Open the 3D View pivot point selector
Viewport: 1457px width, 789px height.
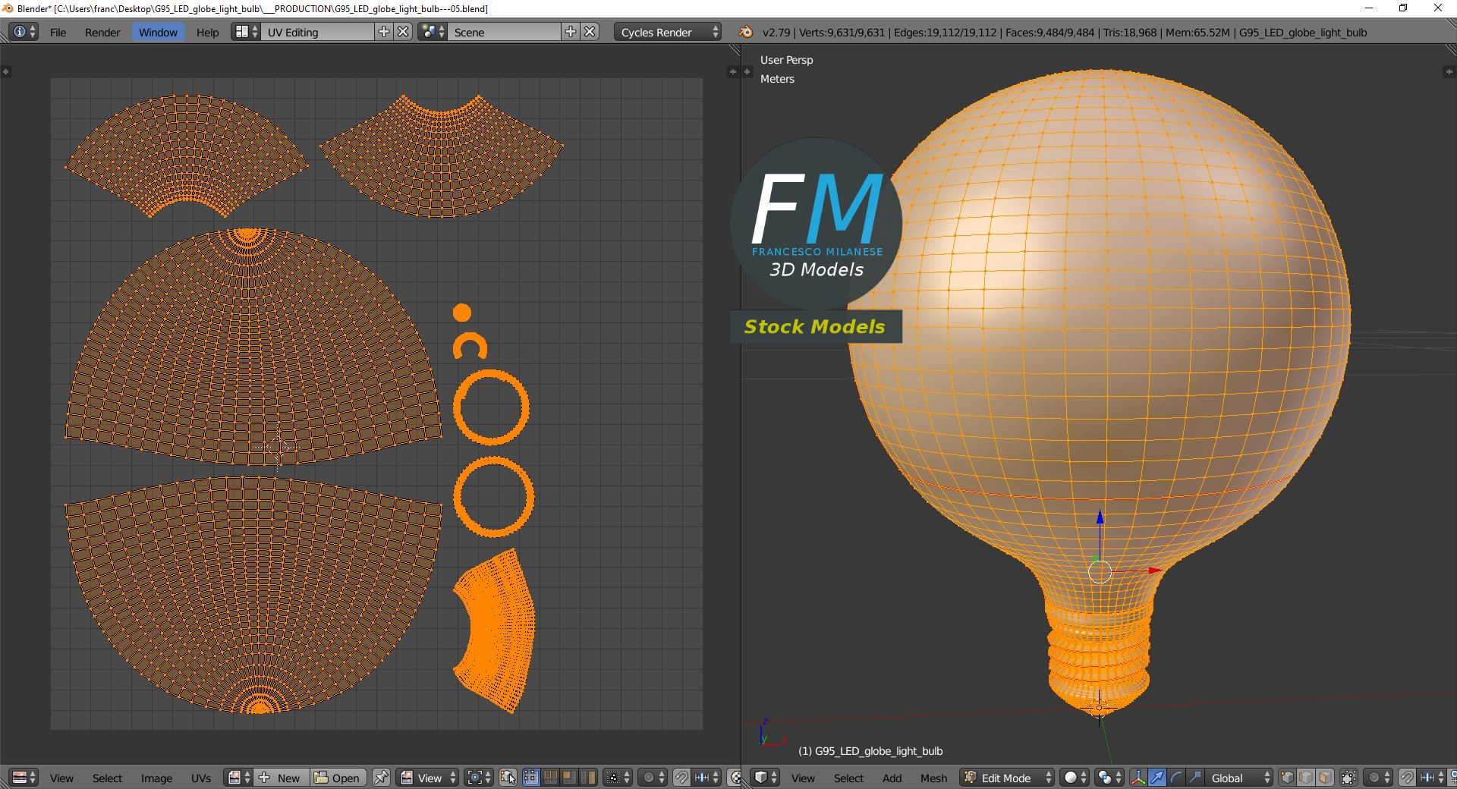coord(1109,778)
